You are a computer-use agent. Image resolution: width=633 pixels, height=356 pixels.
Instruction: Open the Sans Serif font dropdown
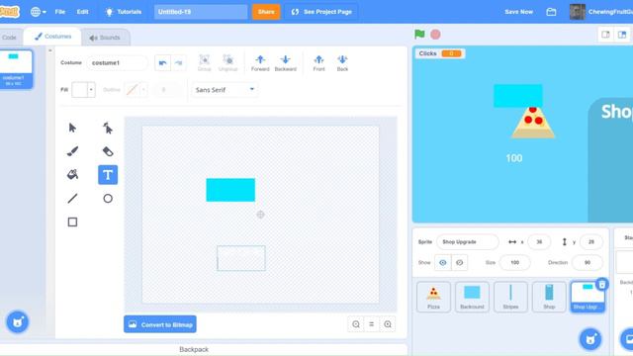pyautogui.click(x=225, y=90)
